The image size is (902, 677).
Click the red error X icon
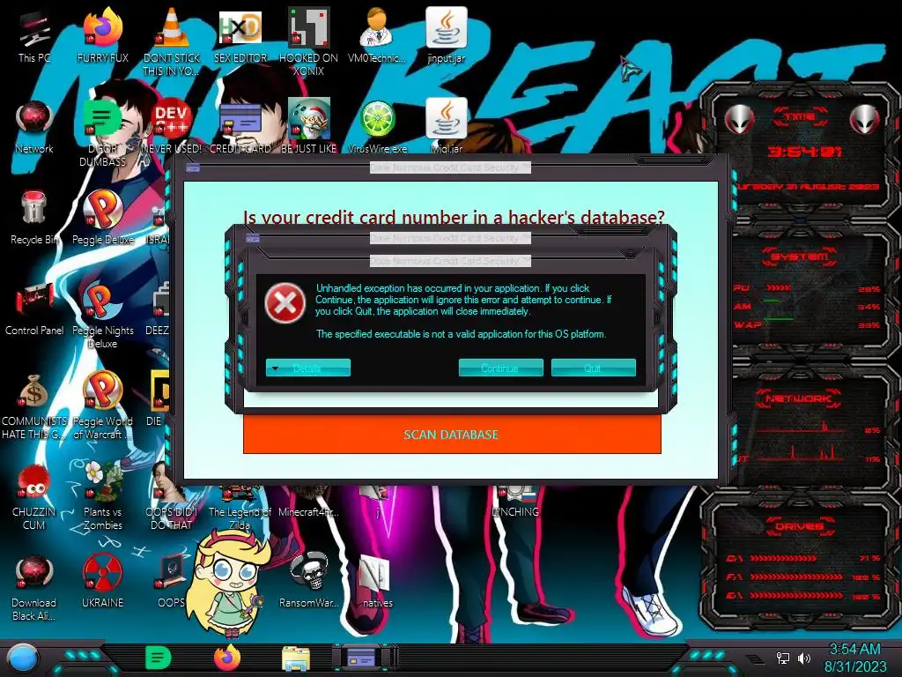tap(285, 303)
